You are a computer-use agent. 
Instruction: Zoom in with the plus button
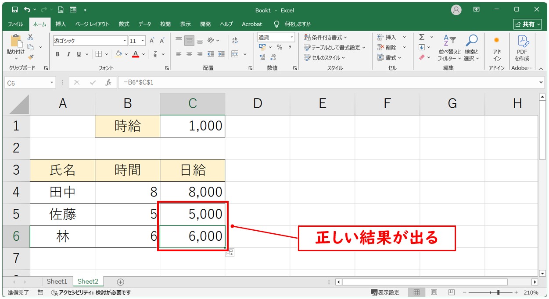(516, 292)
